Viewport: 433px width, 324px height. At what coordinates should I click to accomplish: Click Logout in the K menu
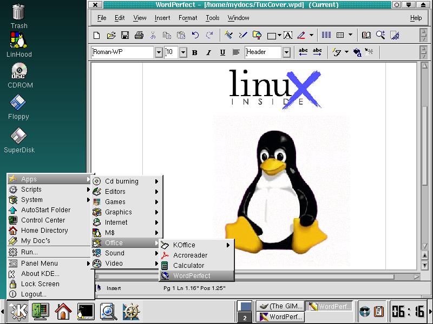(34, 294)
